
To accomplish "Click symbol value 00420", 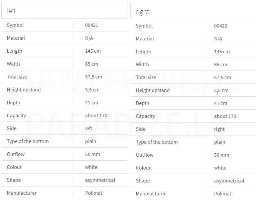I will [221, 26].
